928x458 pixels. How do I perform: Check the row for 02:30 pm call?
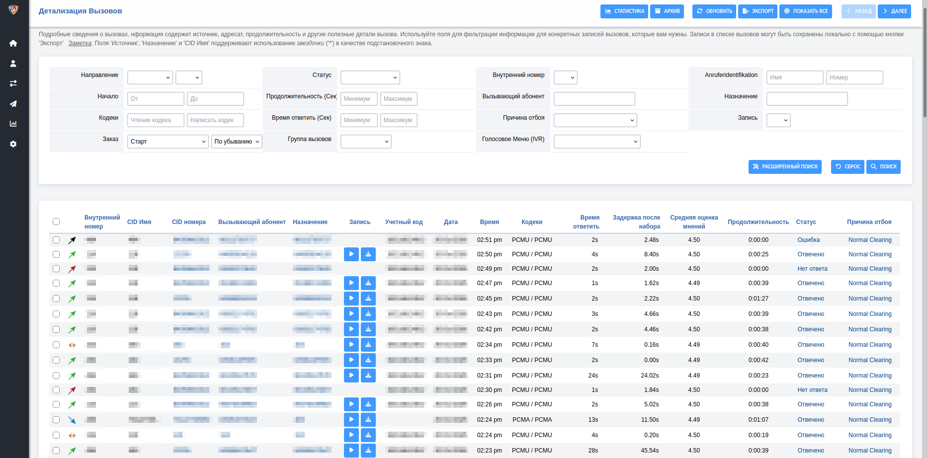(56, 390)
